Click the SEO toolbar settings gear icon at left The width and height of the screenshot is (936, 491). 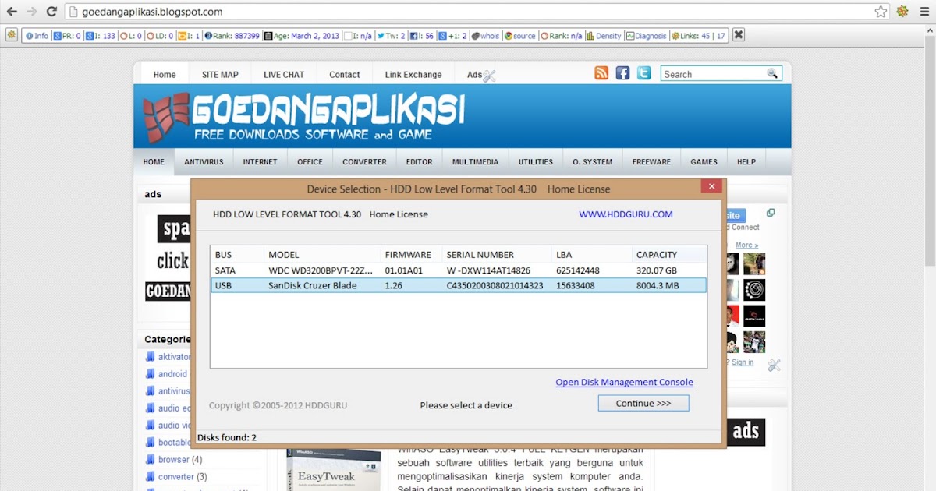[x=12, y=35]
